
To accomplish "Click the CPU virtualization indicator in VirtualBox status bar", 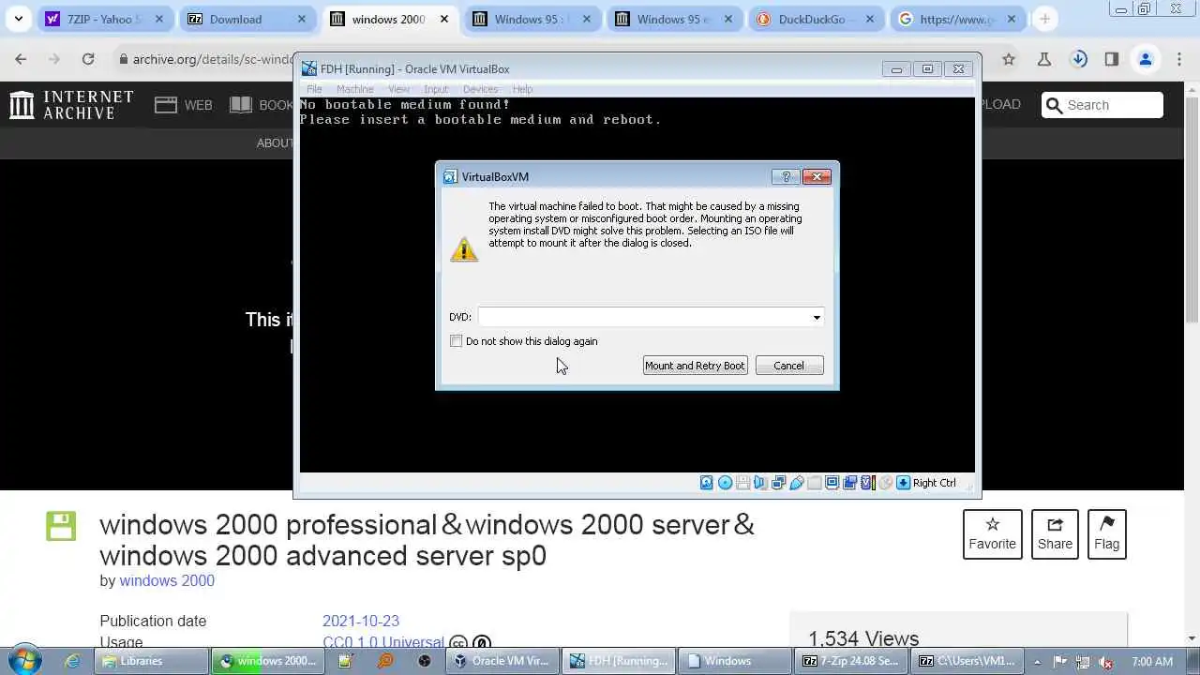I will 867,483.
